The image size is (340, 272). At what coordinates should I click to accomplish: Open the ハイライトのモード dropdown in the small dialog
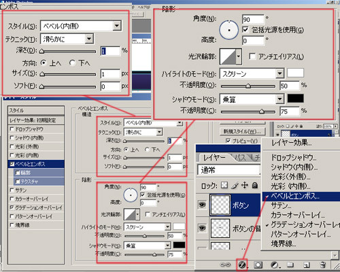coord(167,227)
